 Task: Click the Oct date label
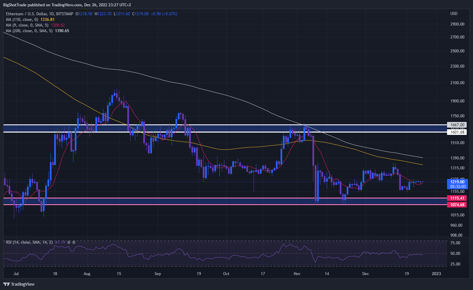coord(226,274)
